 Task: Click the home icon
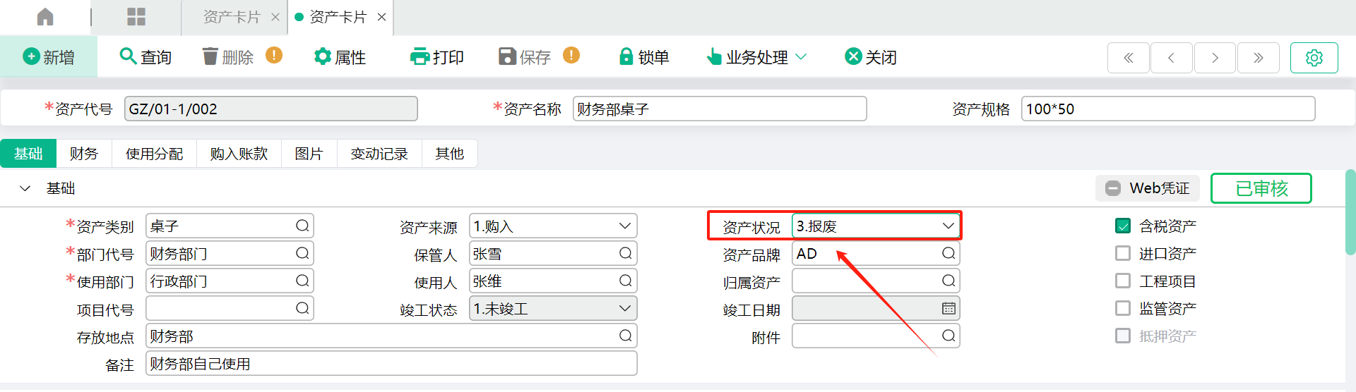coord(45,17)
